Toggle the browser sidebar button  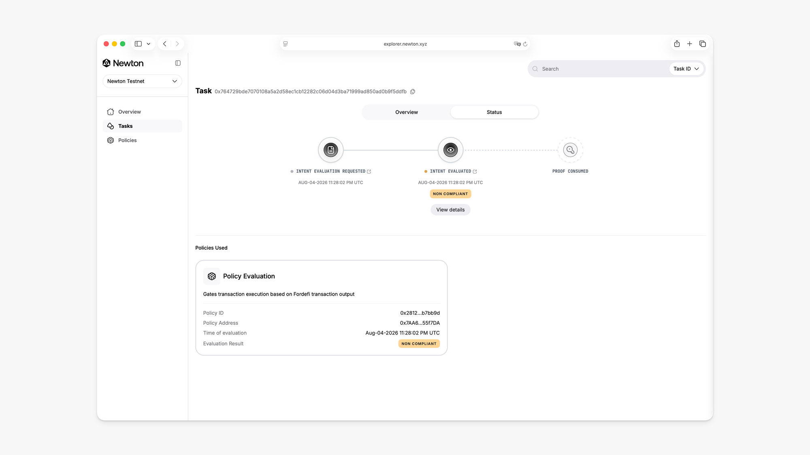pyautogui.click(x=138, y=44)
